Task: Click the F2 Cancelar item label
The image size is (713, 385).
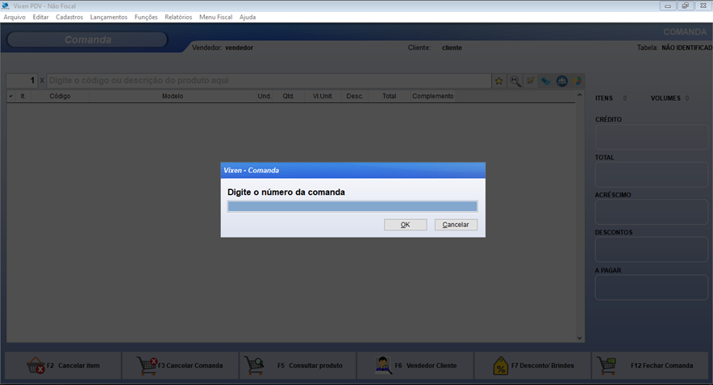Action: click(73, 366)
